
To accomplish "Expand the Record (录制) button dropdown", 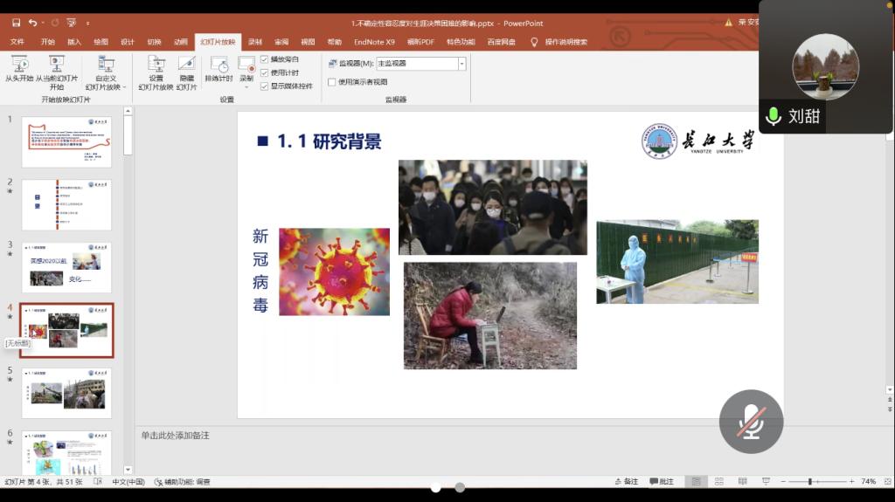I will pyautogui.click(x=246, y=86).
